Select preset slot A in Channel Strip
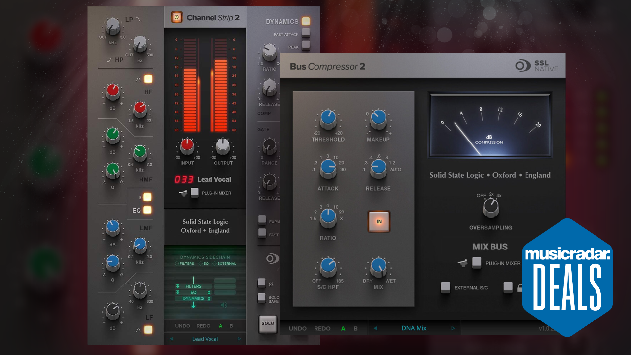The width and height of the screenshot is (631, 355). click(221, 326)
